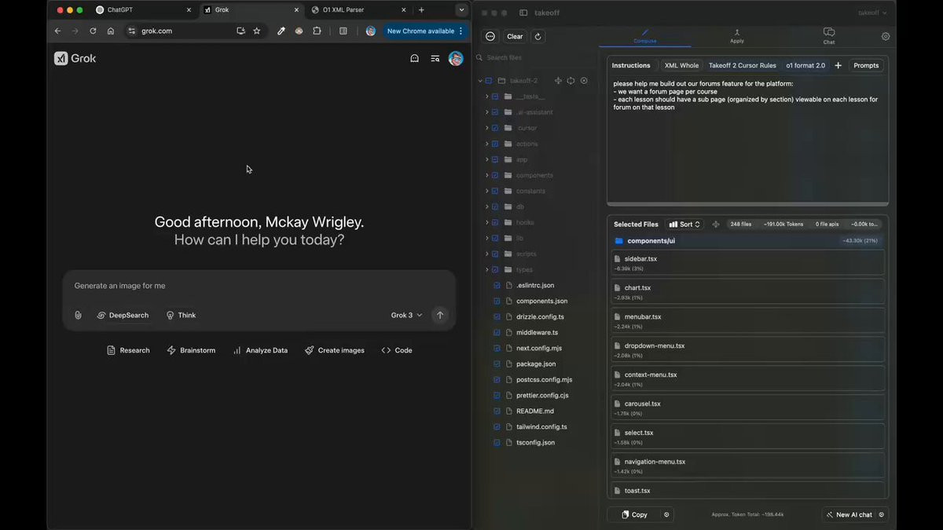Screen dimensions: 943x530
Task: Open the Chrome side panel icon
Action: click(x=343, y=31)
